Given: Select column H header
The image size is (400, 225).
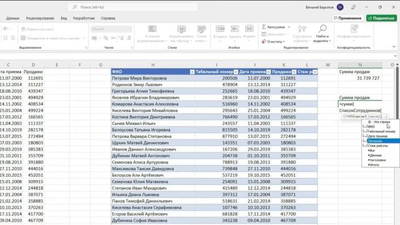Looking at the screenshot, I should (x=152, y=65).
